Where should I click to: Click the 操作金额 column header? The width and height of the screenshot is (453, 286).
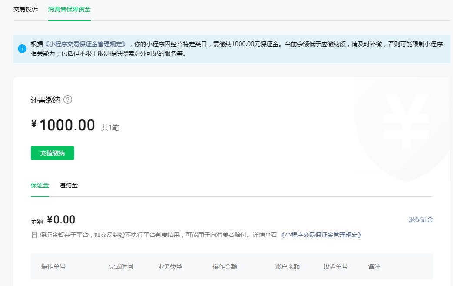pos(225,266)
